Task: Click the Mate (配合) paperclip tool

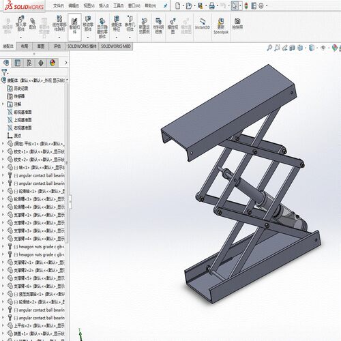Action: coord(33,23)
